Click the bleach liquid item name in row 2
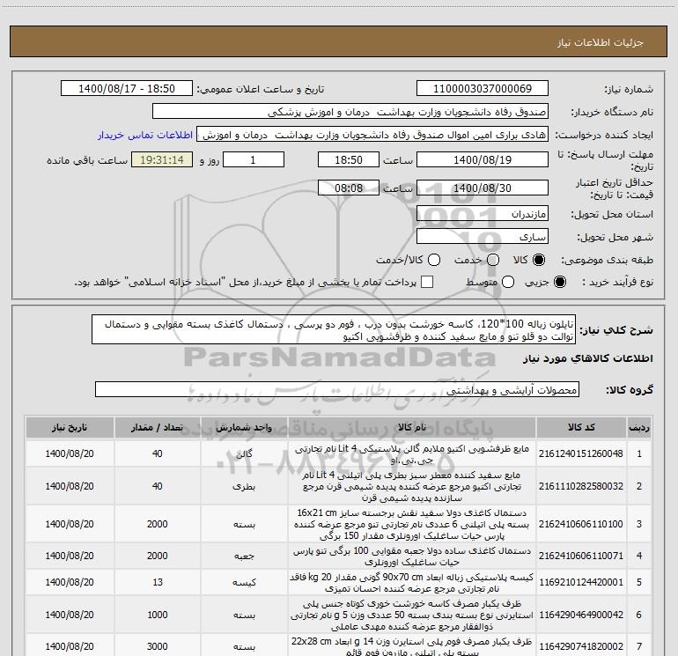 412,486
